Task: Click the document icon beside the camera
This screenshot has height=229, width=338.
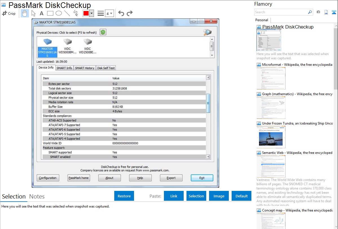Action: 326,12
